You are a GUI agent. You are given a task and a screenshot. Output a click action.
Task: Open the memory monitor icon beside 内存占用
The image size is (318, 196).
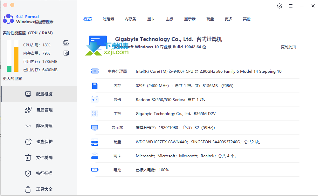[x=66, y=53]
